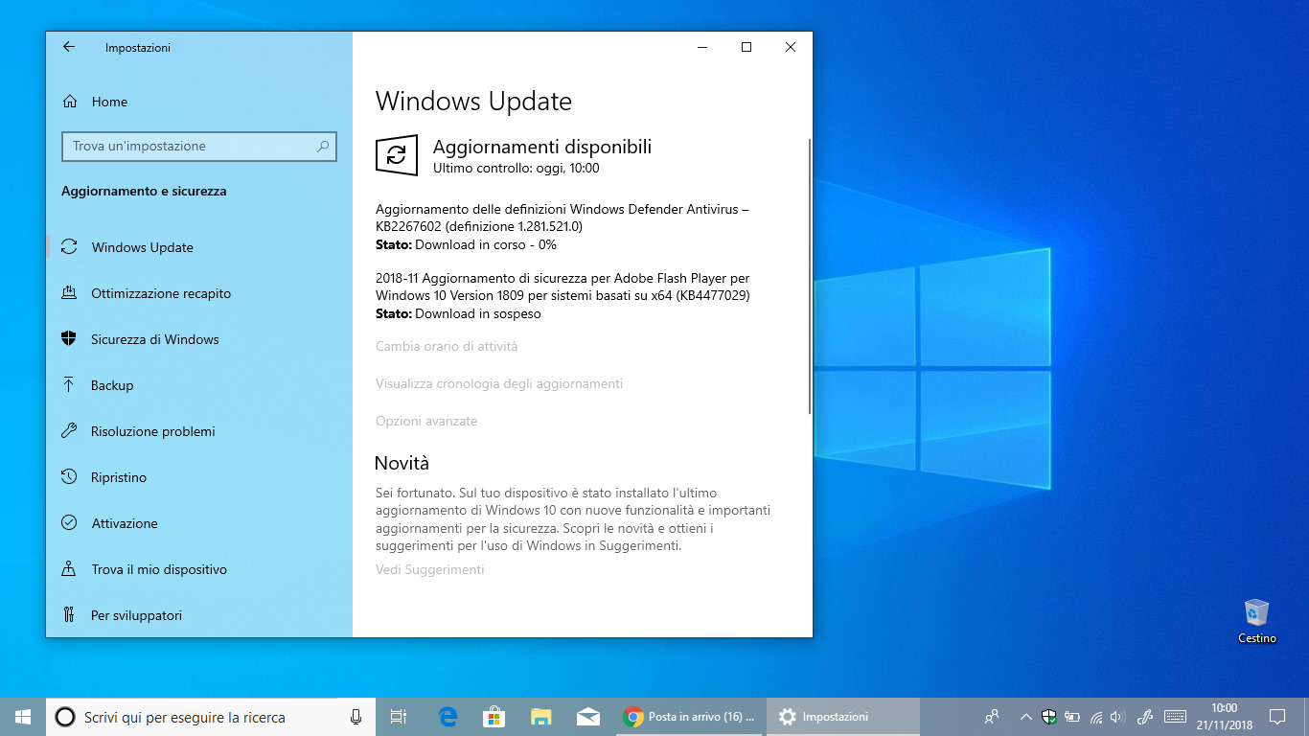Click the taskbar search box
1309x736 pixels.
coord(209,717)
